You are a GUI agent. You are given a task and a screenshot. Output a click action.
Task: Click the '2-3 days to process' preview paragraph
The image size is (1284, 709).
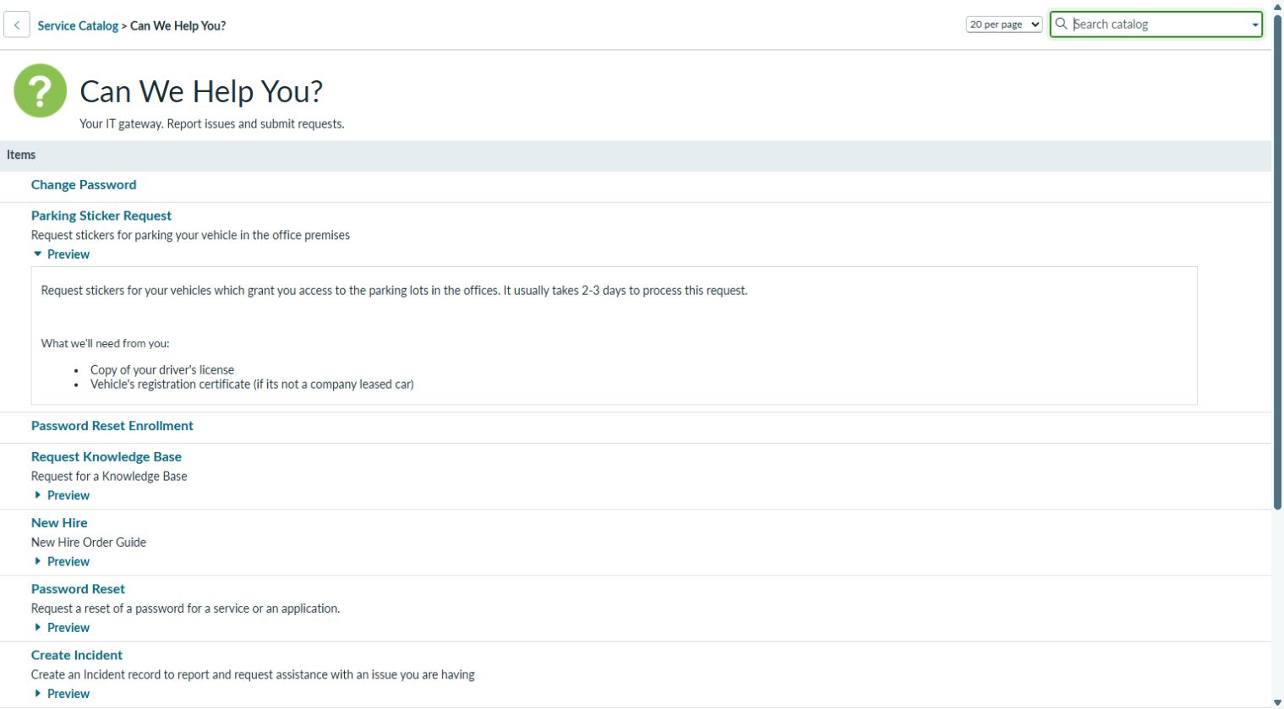[x=394, y=290]
